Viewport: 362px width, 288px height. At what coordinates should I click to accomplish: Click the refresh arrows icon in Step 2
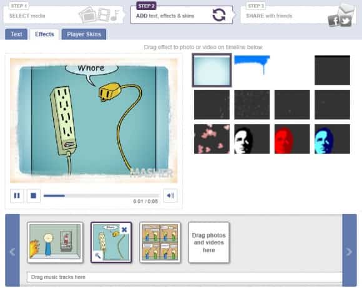(219, 15)
